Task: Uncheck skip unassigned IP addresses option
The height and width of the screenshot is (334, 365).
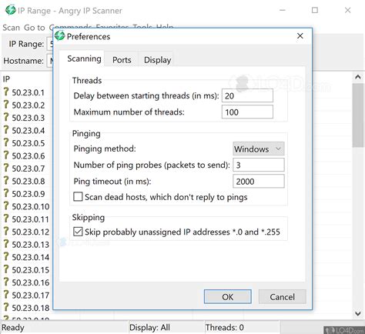Action: [x=78, y=232]
